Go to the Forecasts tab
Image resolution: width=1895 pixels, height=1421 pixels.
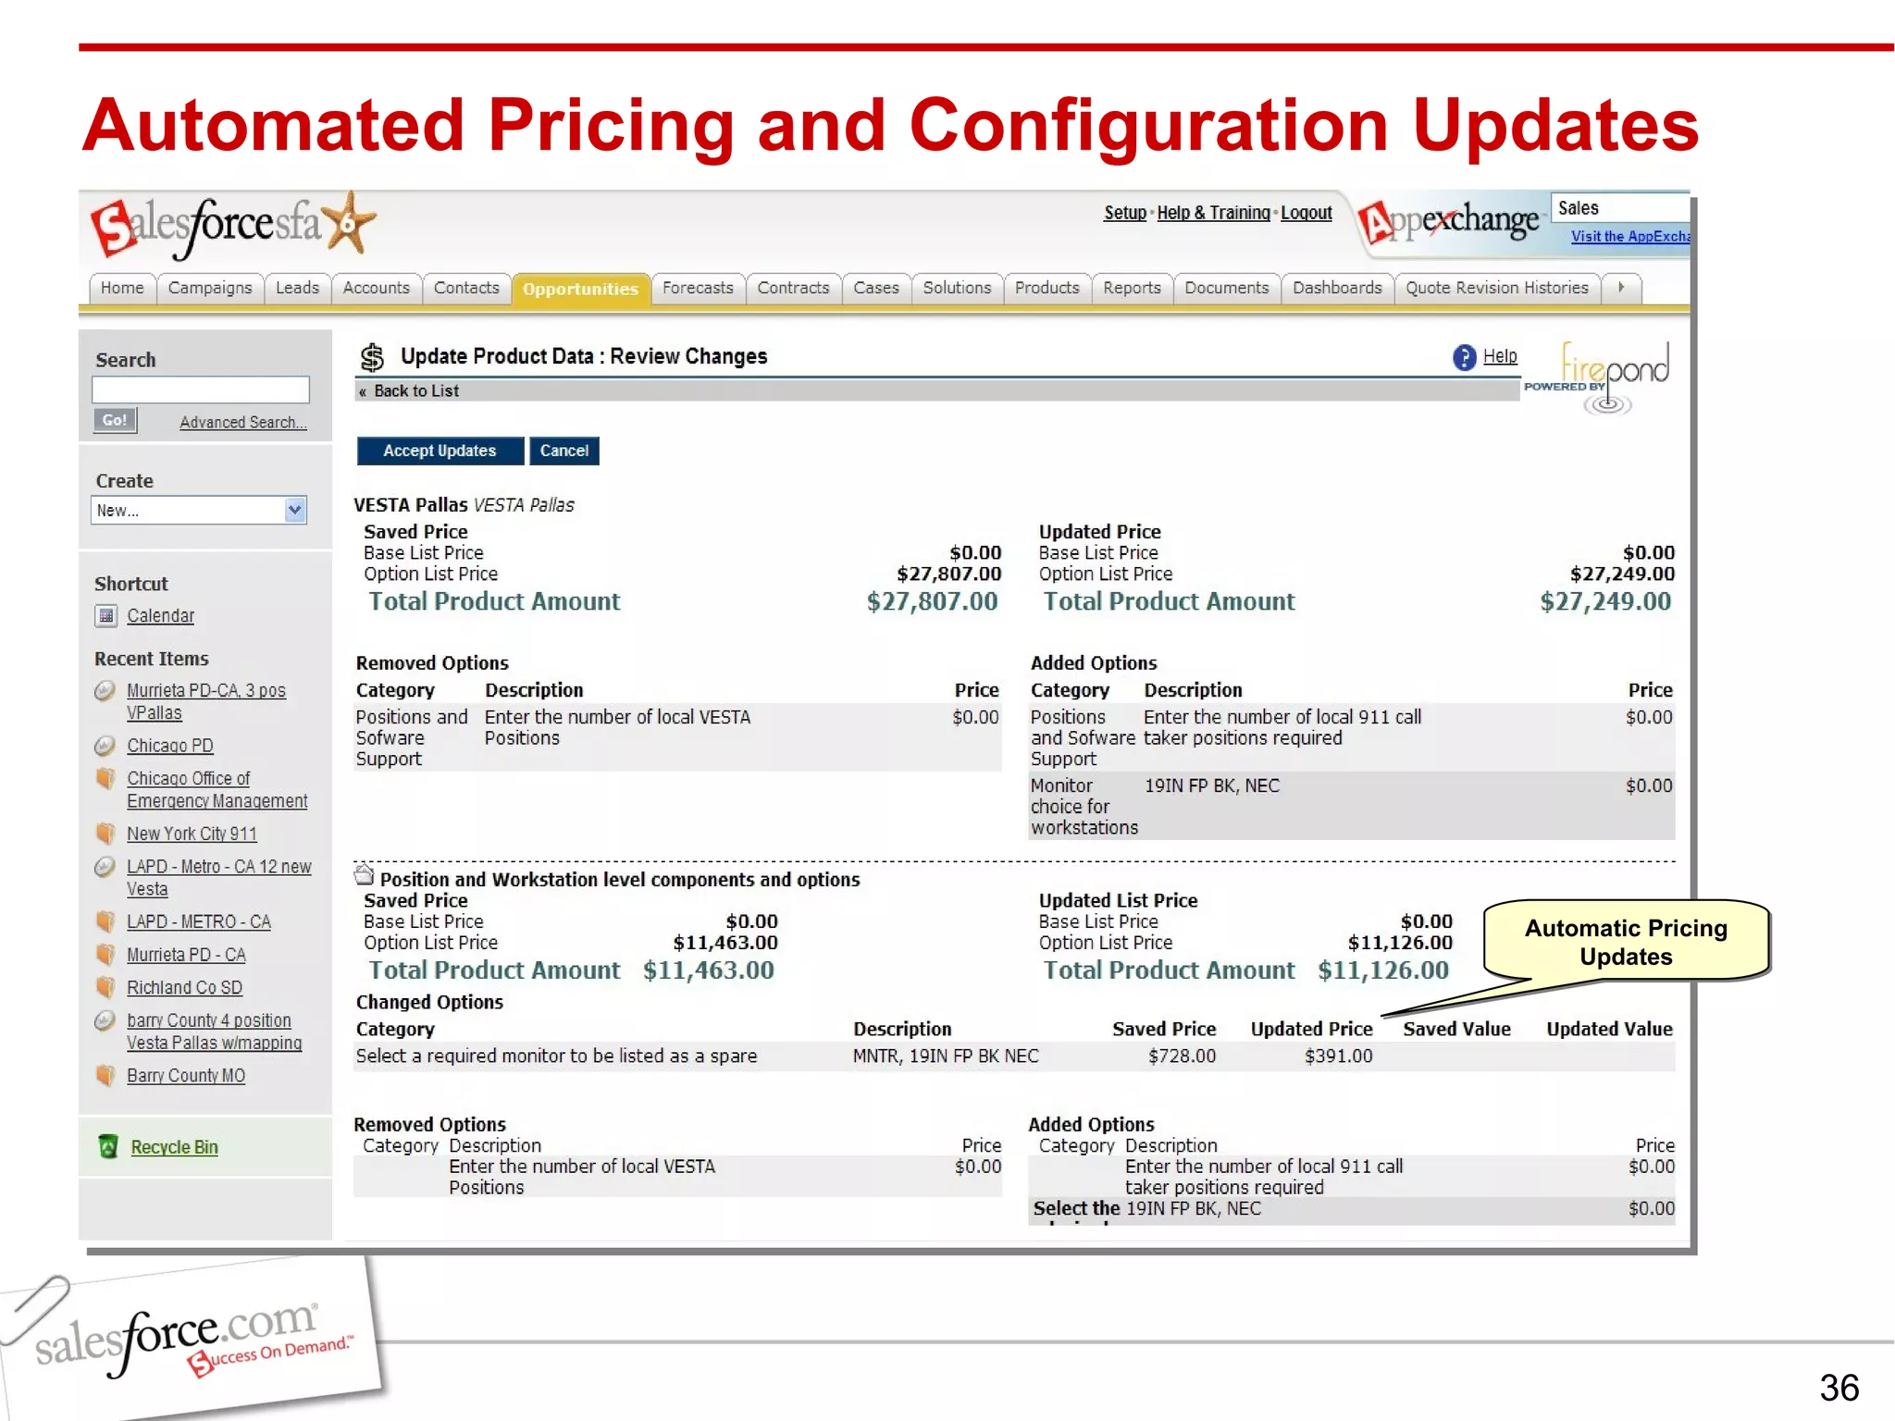(x=698, y=289)
